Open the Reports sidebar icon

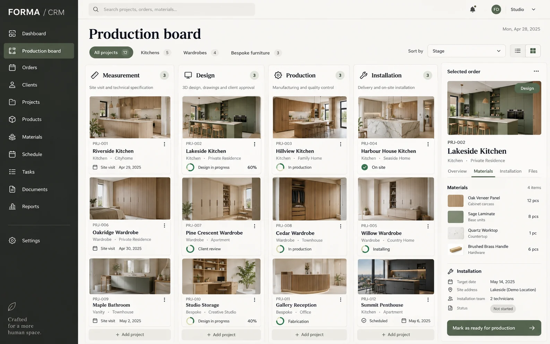coord(12,206)
